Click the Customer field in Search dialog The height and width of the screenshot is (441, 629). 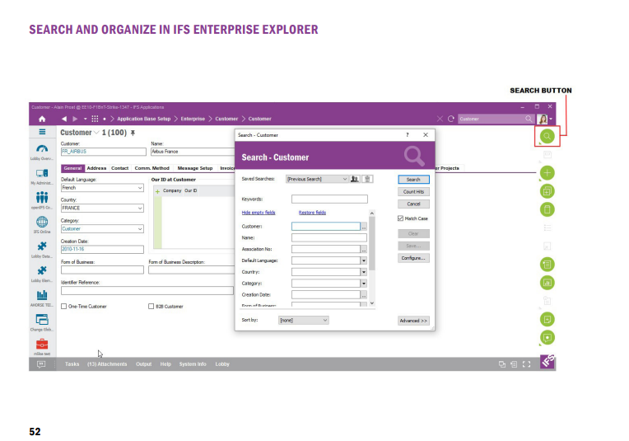click(326, 227)
